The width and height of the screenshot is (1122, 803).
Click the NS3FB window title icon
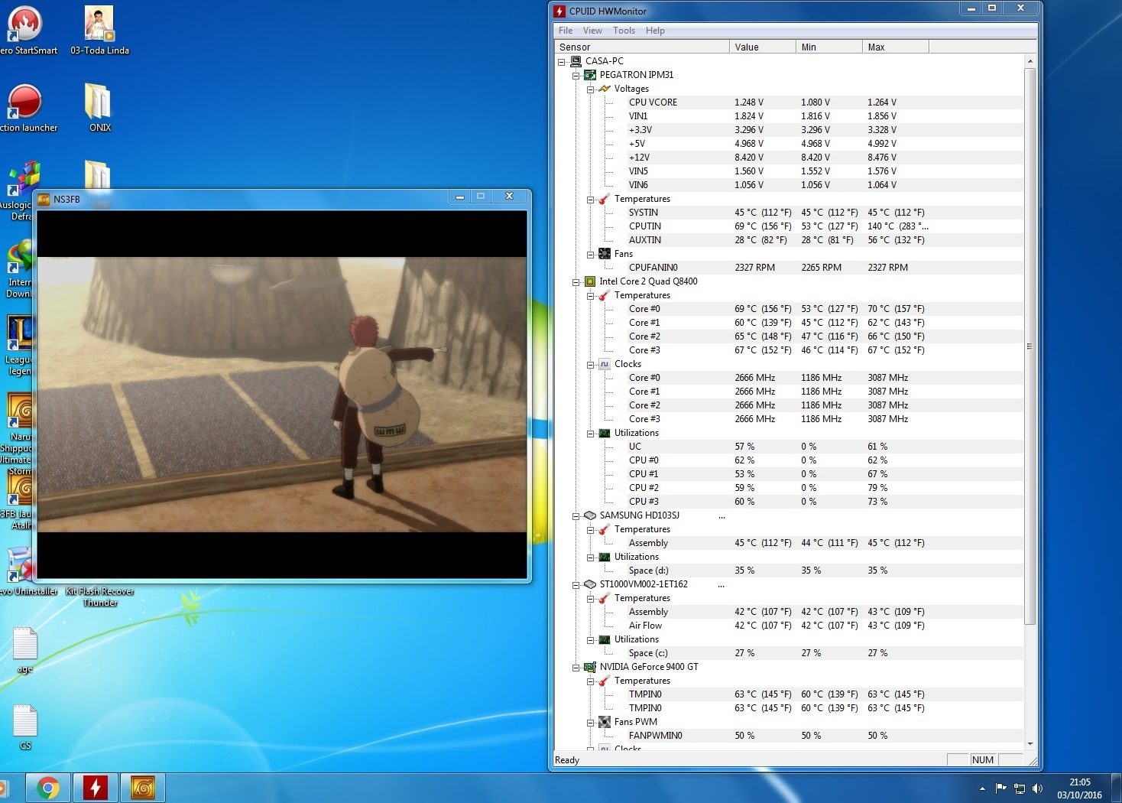[x=44, y=199]
